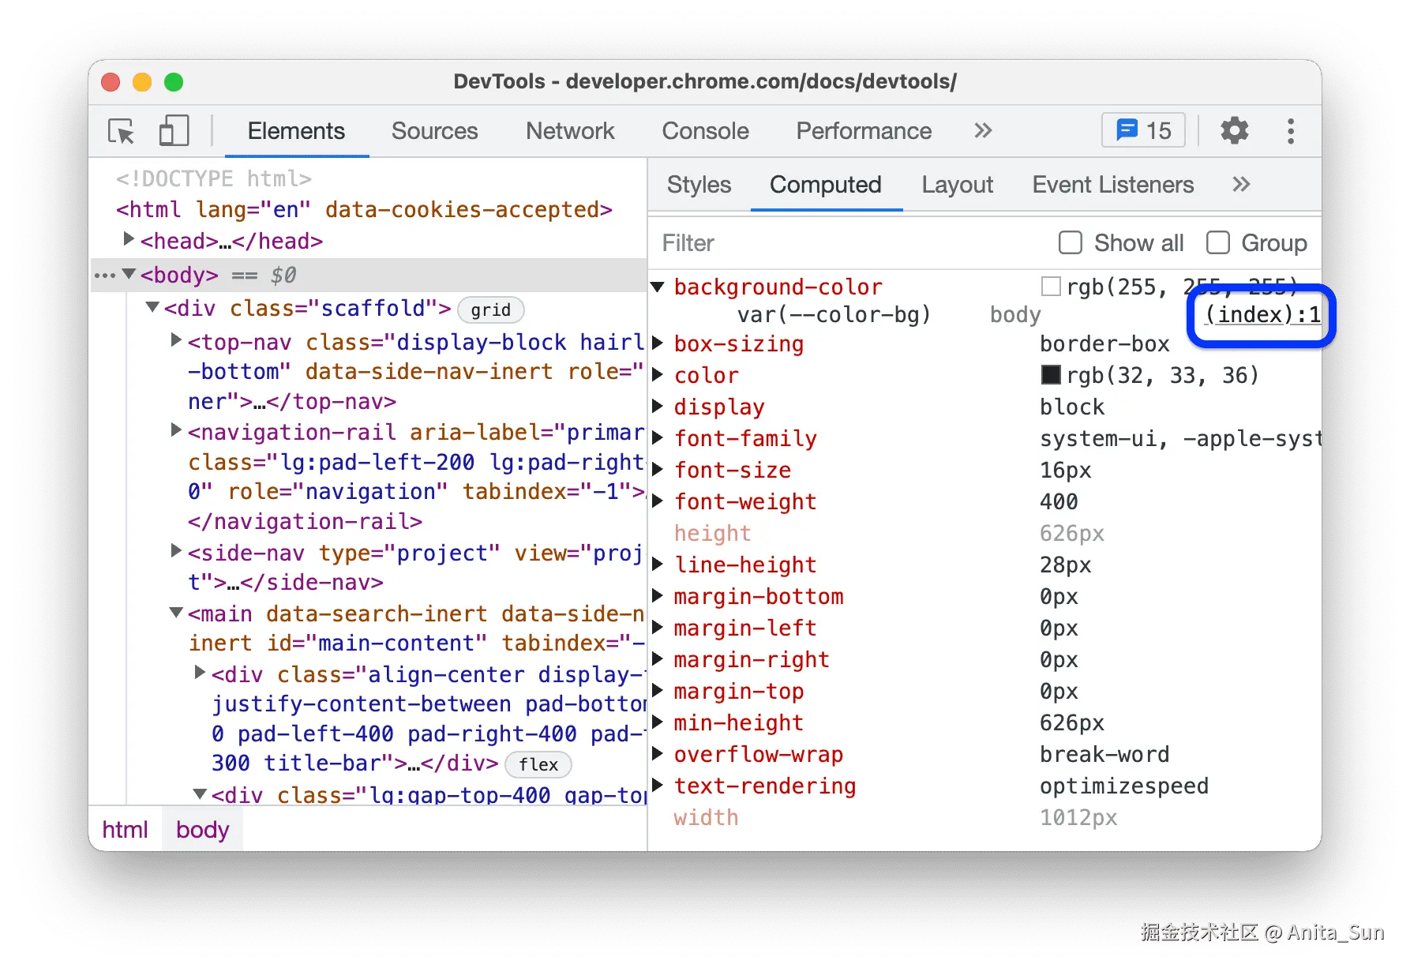Expand the margin-left computed property
Screen dimensions: 1410x968
pyautogui.click(x=657, y=628)
